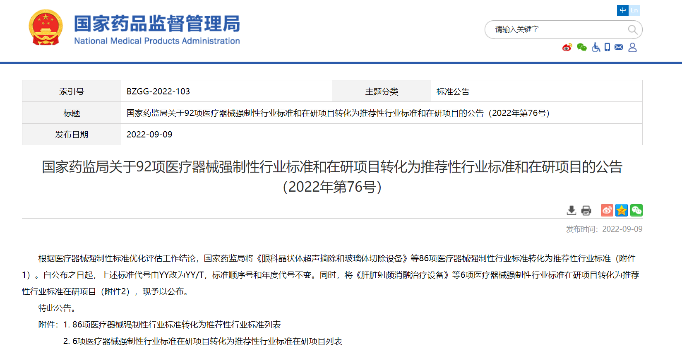
Task: Open the user account icon
Action: (632, 48)
